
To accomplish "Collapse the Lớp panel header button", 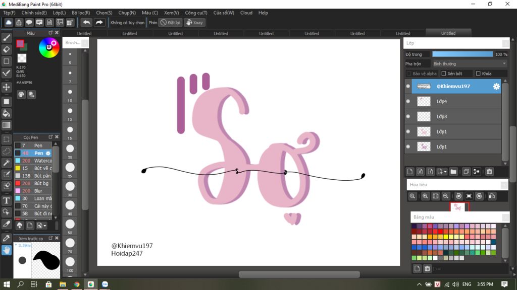I will 505,43.
